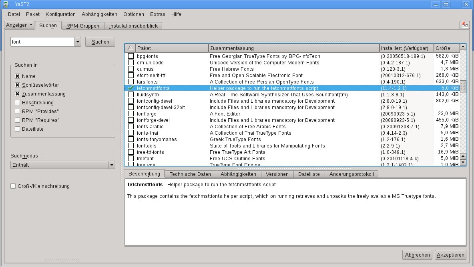
Task: Enable the Beschreibung search checkbox
Action: click(17, 102)
